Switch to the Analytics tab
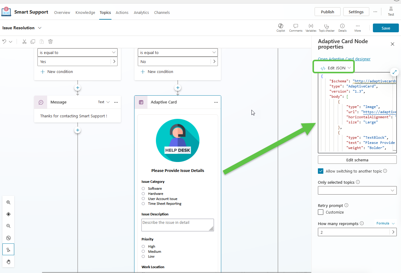Image resolution: width=401 pixels, height=273 pixels. (141, 12)
